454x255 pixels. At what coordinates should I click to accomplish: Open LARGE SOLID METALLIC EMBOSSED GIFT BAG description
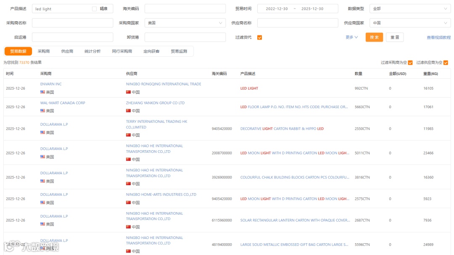(x=294, y=244)
